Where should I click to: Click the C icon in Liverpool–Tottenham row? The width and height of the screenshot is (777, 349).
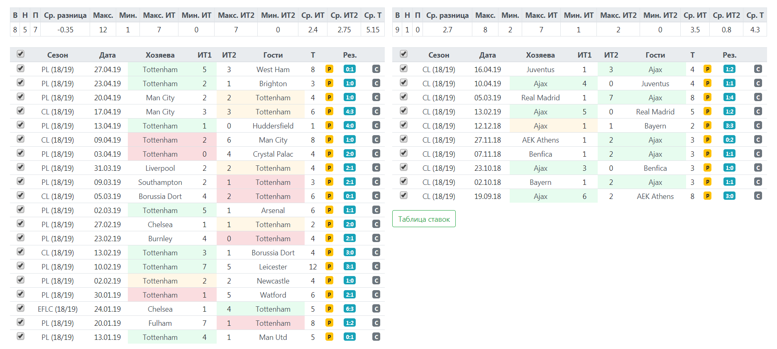coord(376,168)
